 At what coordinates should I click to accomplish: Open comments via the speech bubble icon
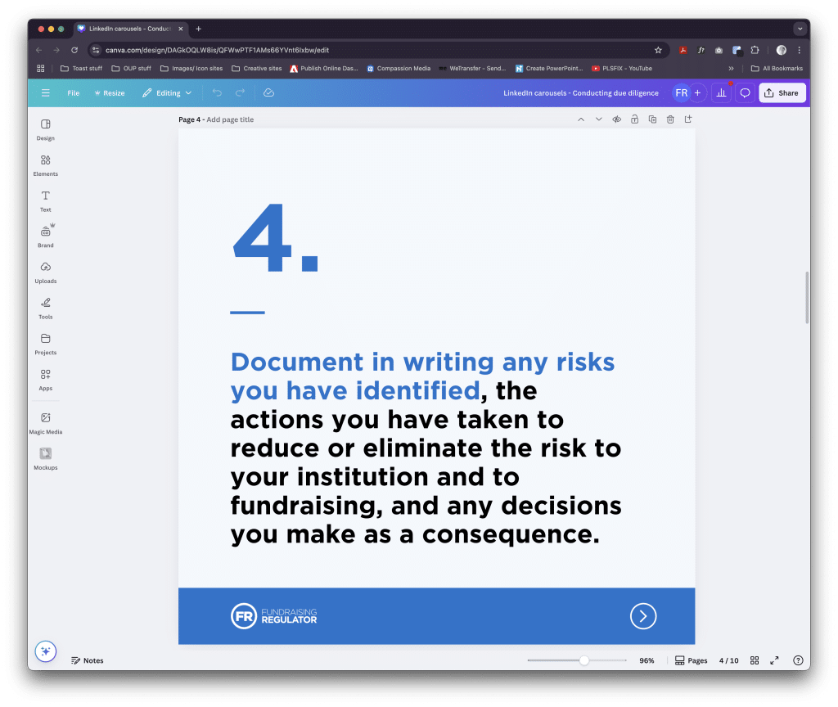(744, 92)
